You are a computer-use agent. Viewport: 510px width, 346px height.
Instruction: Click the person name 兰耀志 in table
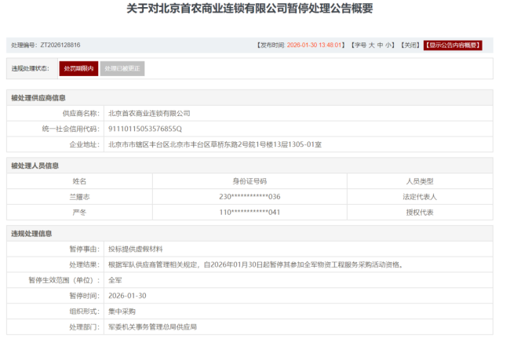point(79,197)
